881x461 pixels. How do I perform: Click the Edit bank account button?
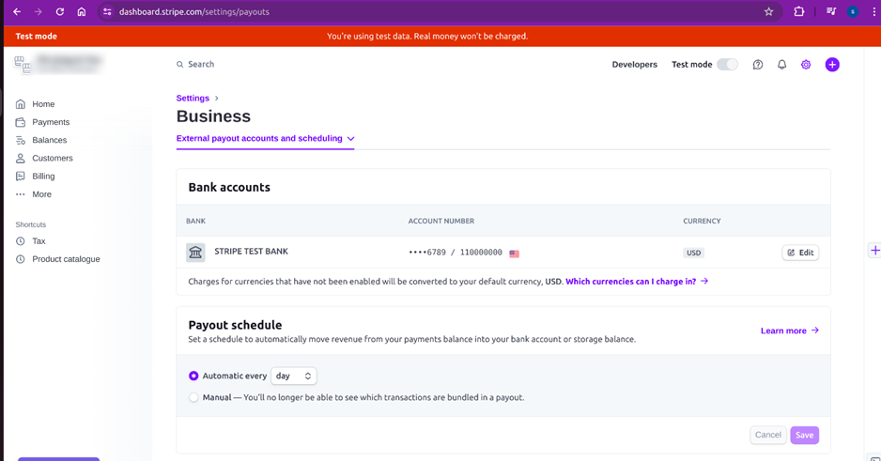click(x=800, y=253)
